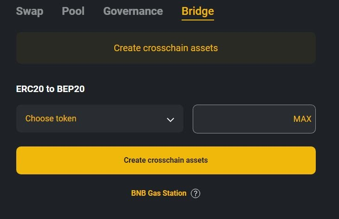Select the Bridge tab
The image size is (339, 219).
pos(198,12)
